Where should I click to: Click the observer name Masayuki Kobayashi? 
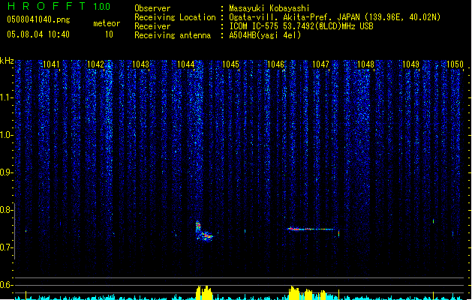click(269, 8)
